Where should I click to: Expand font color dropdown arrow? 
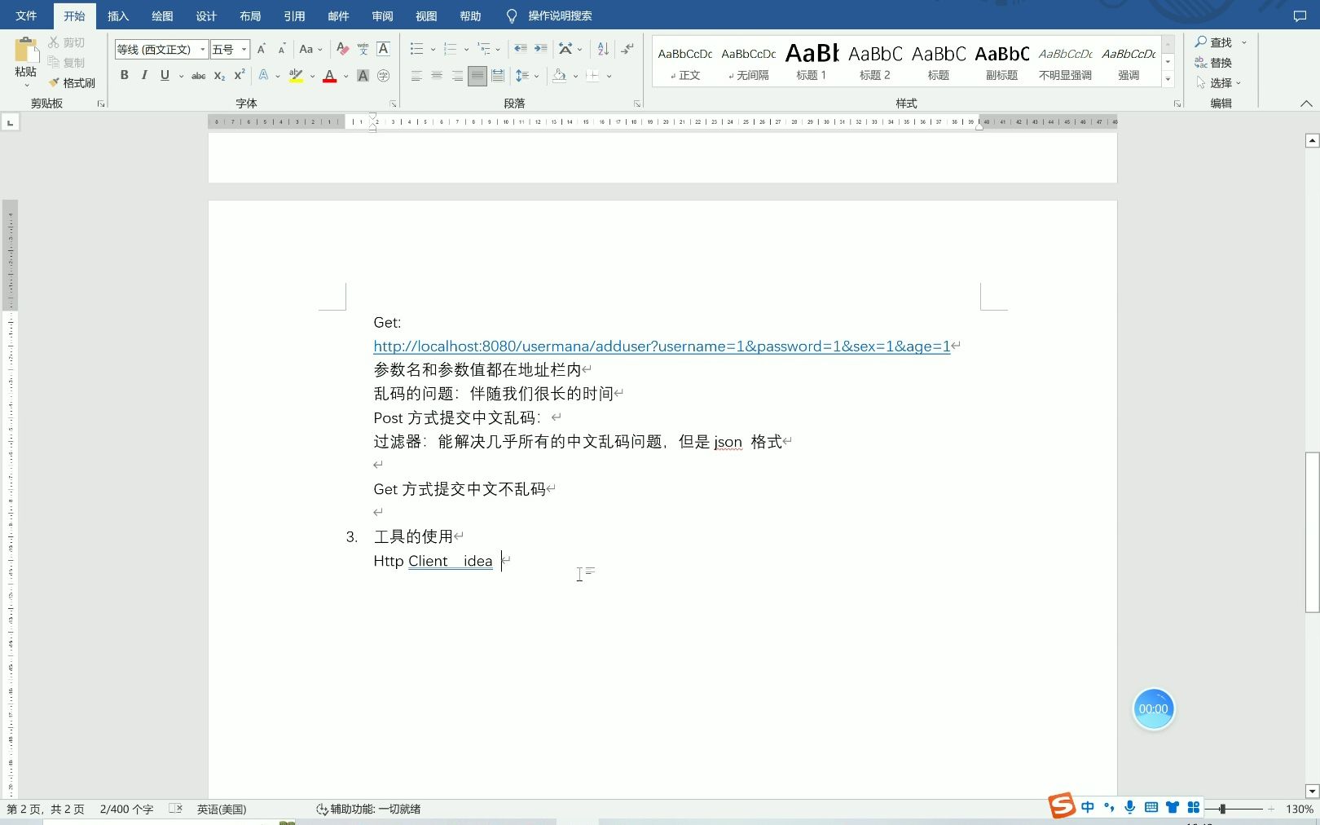[x=345, y=76]
